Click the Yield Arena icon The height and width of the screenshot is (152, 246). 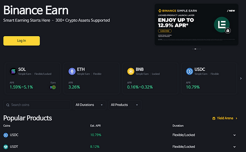[x=213, y=118]
